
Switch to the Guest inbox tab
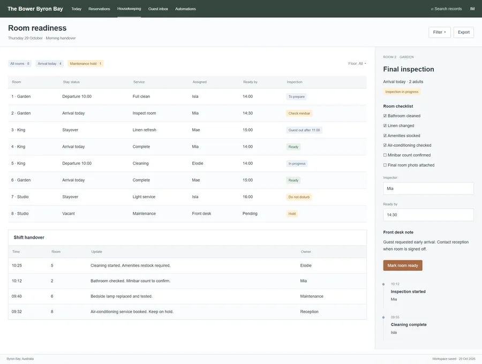(x=158, y=9)
